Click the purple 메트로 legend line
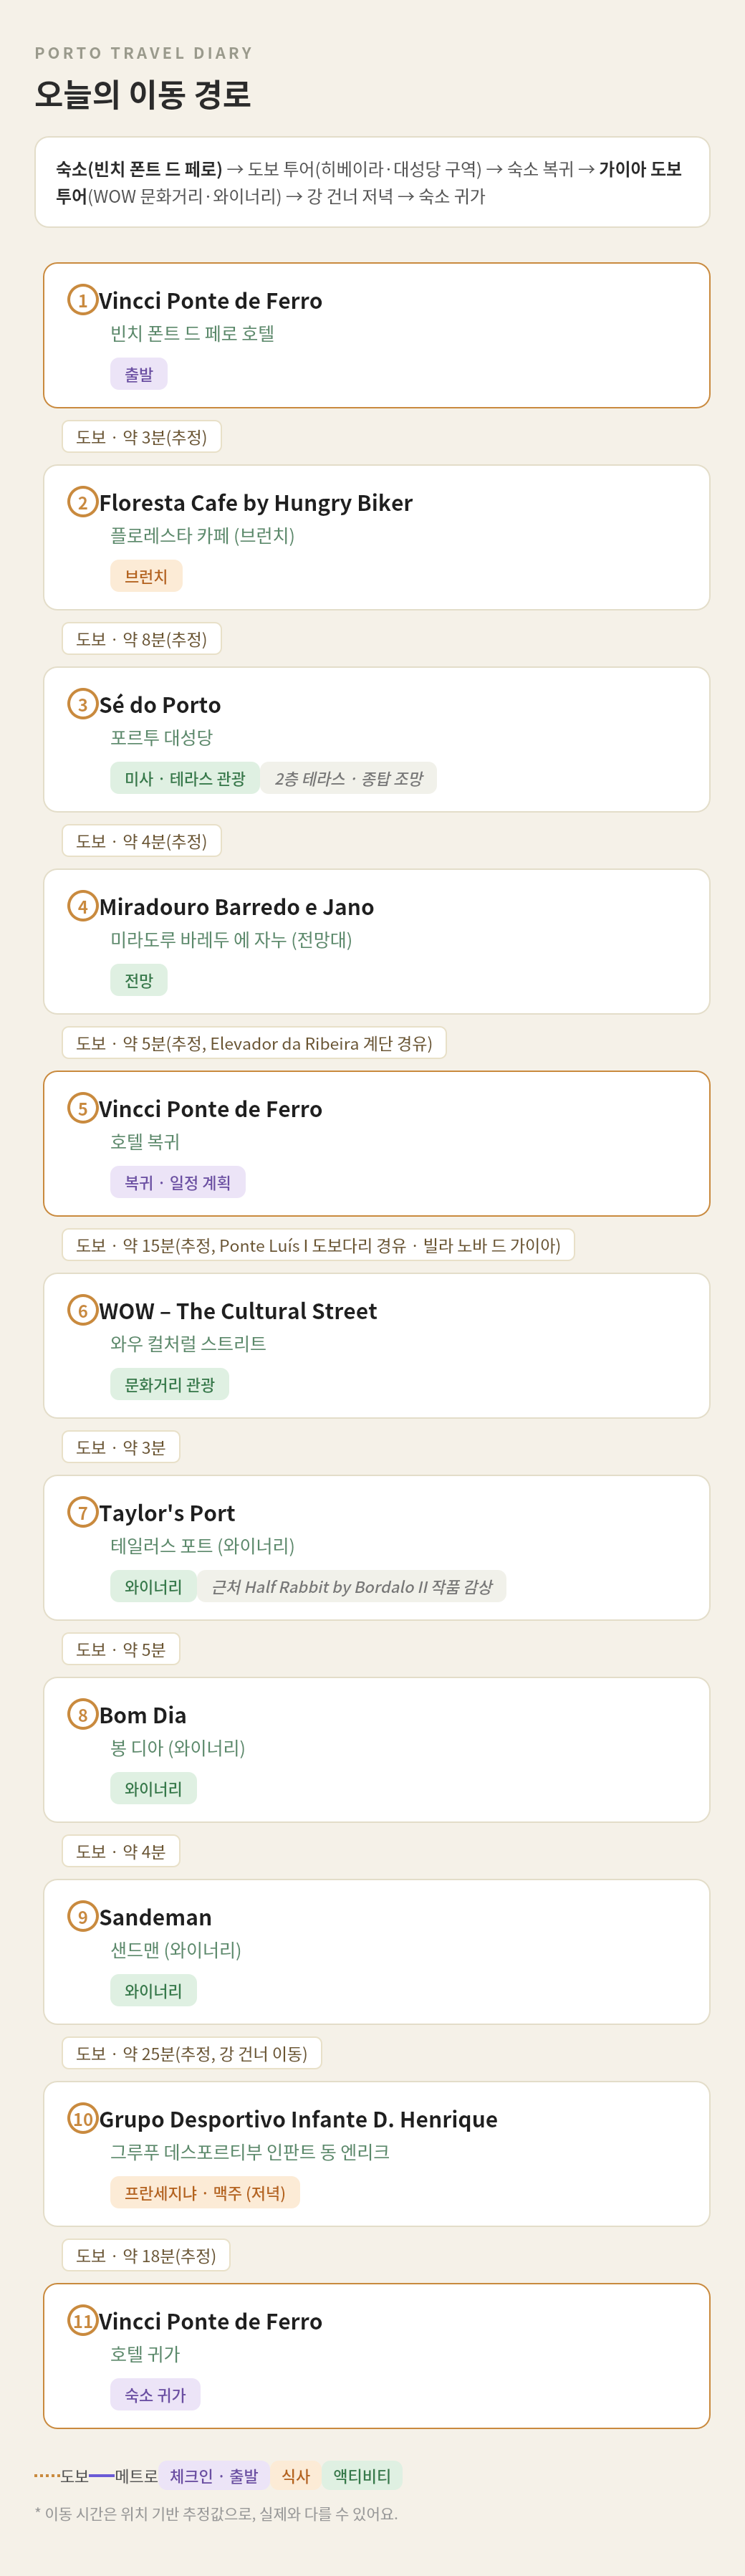 102,2475
